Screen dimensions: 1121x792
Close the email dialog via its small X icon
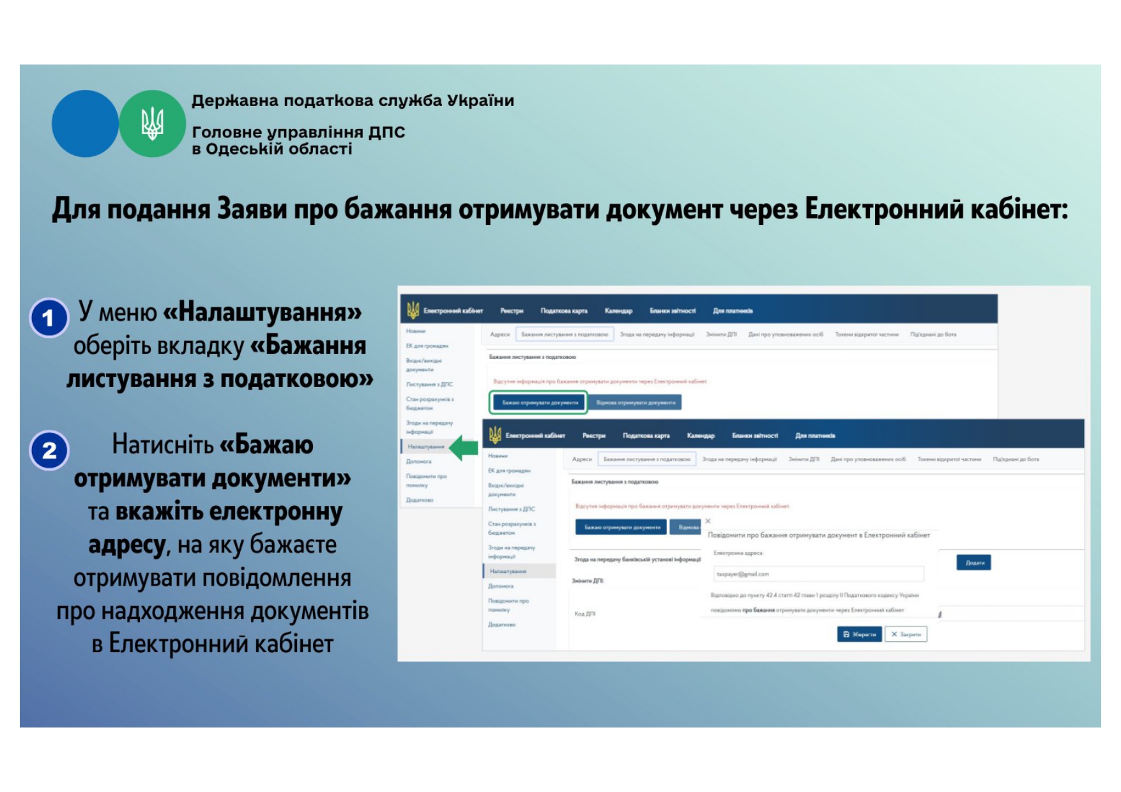tap(708, 521)
